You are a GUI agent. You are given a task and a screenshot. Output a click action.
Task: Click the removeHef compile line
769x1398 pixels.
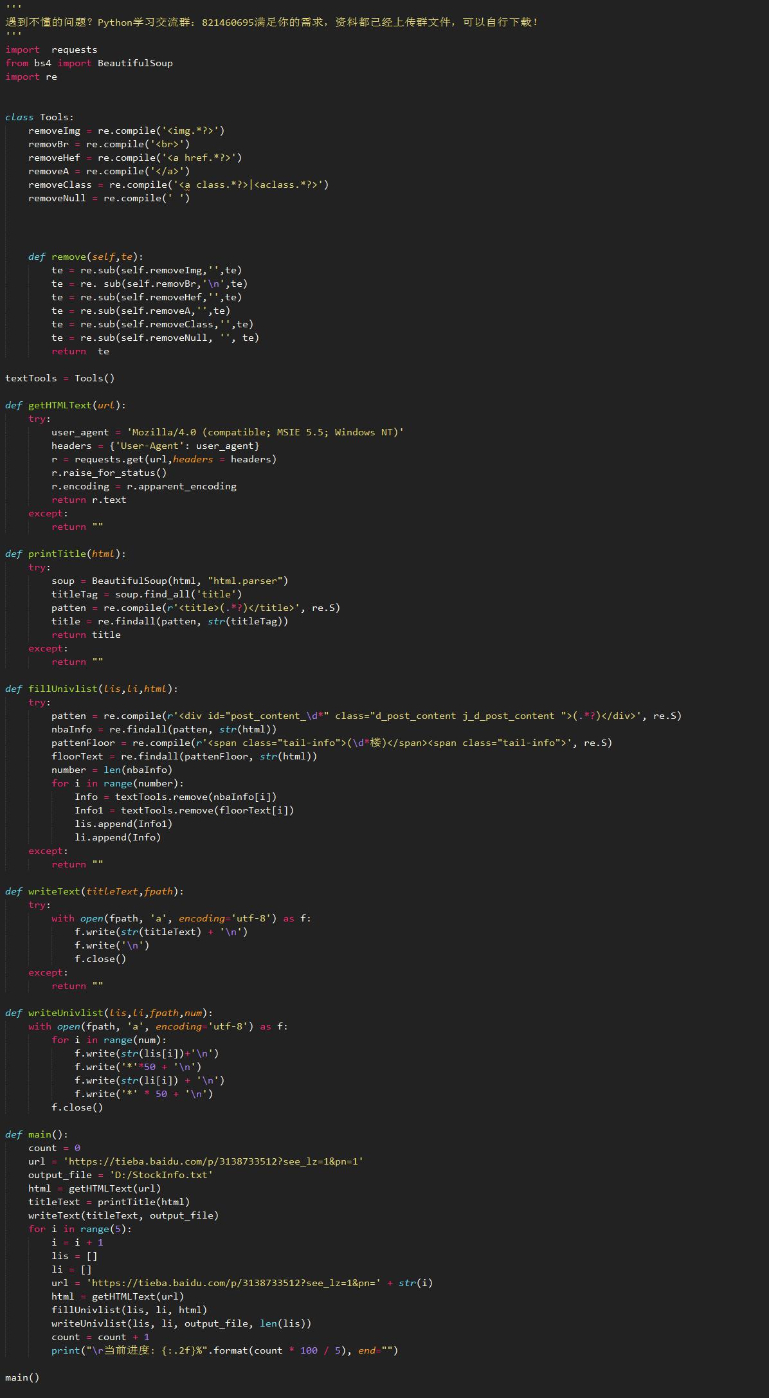pos(135,158)
